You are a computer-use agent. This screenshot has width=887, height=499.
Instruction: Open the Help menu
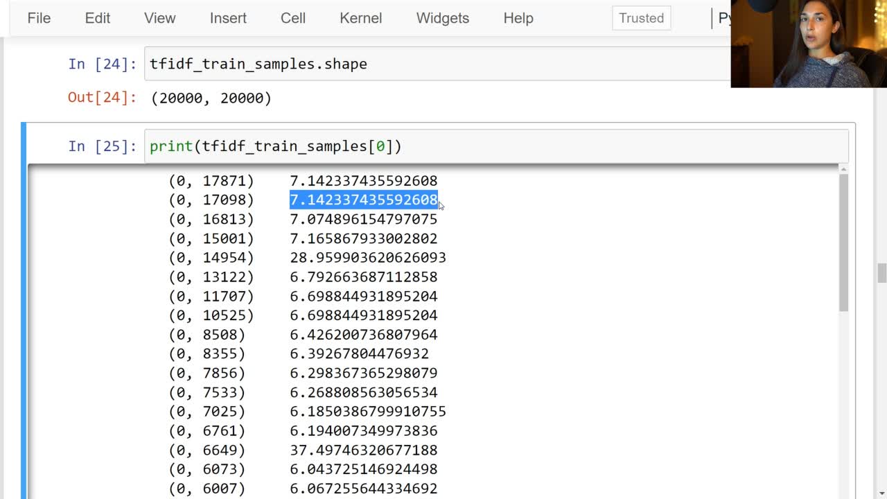click(x=518, y=18)
